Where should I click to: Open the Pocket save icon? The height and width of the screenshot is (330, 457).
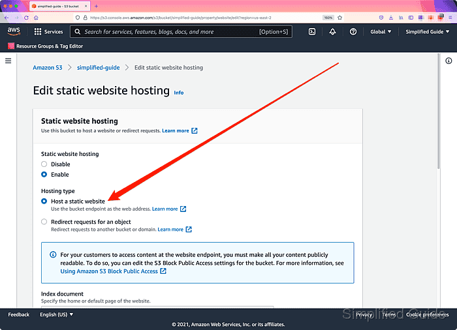pyautogui.click(x=381, y=18)
